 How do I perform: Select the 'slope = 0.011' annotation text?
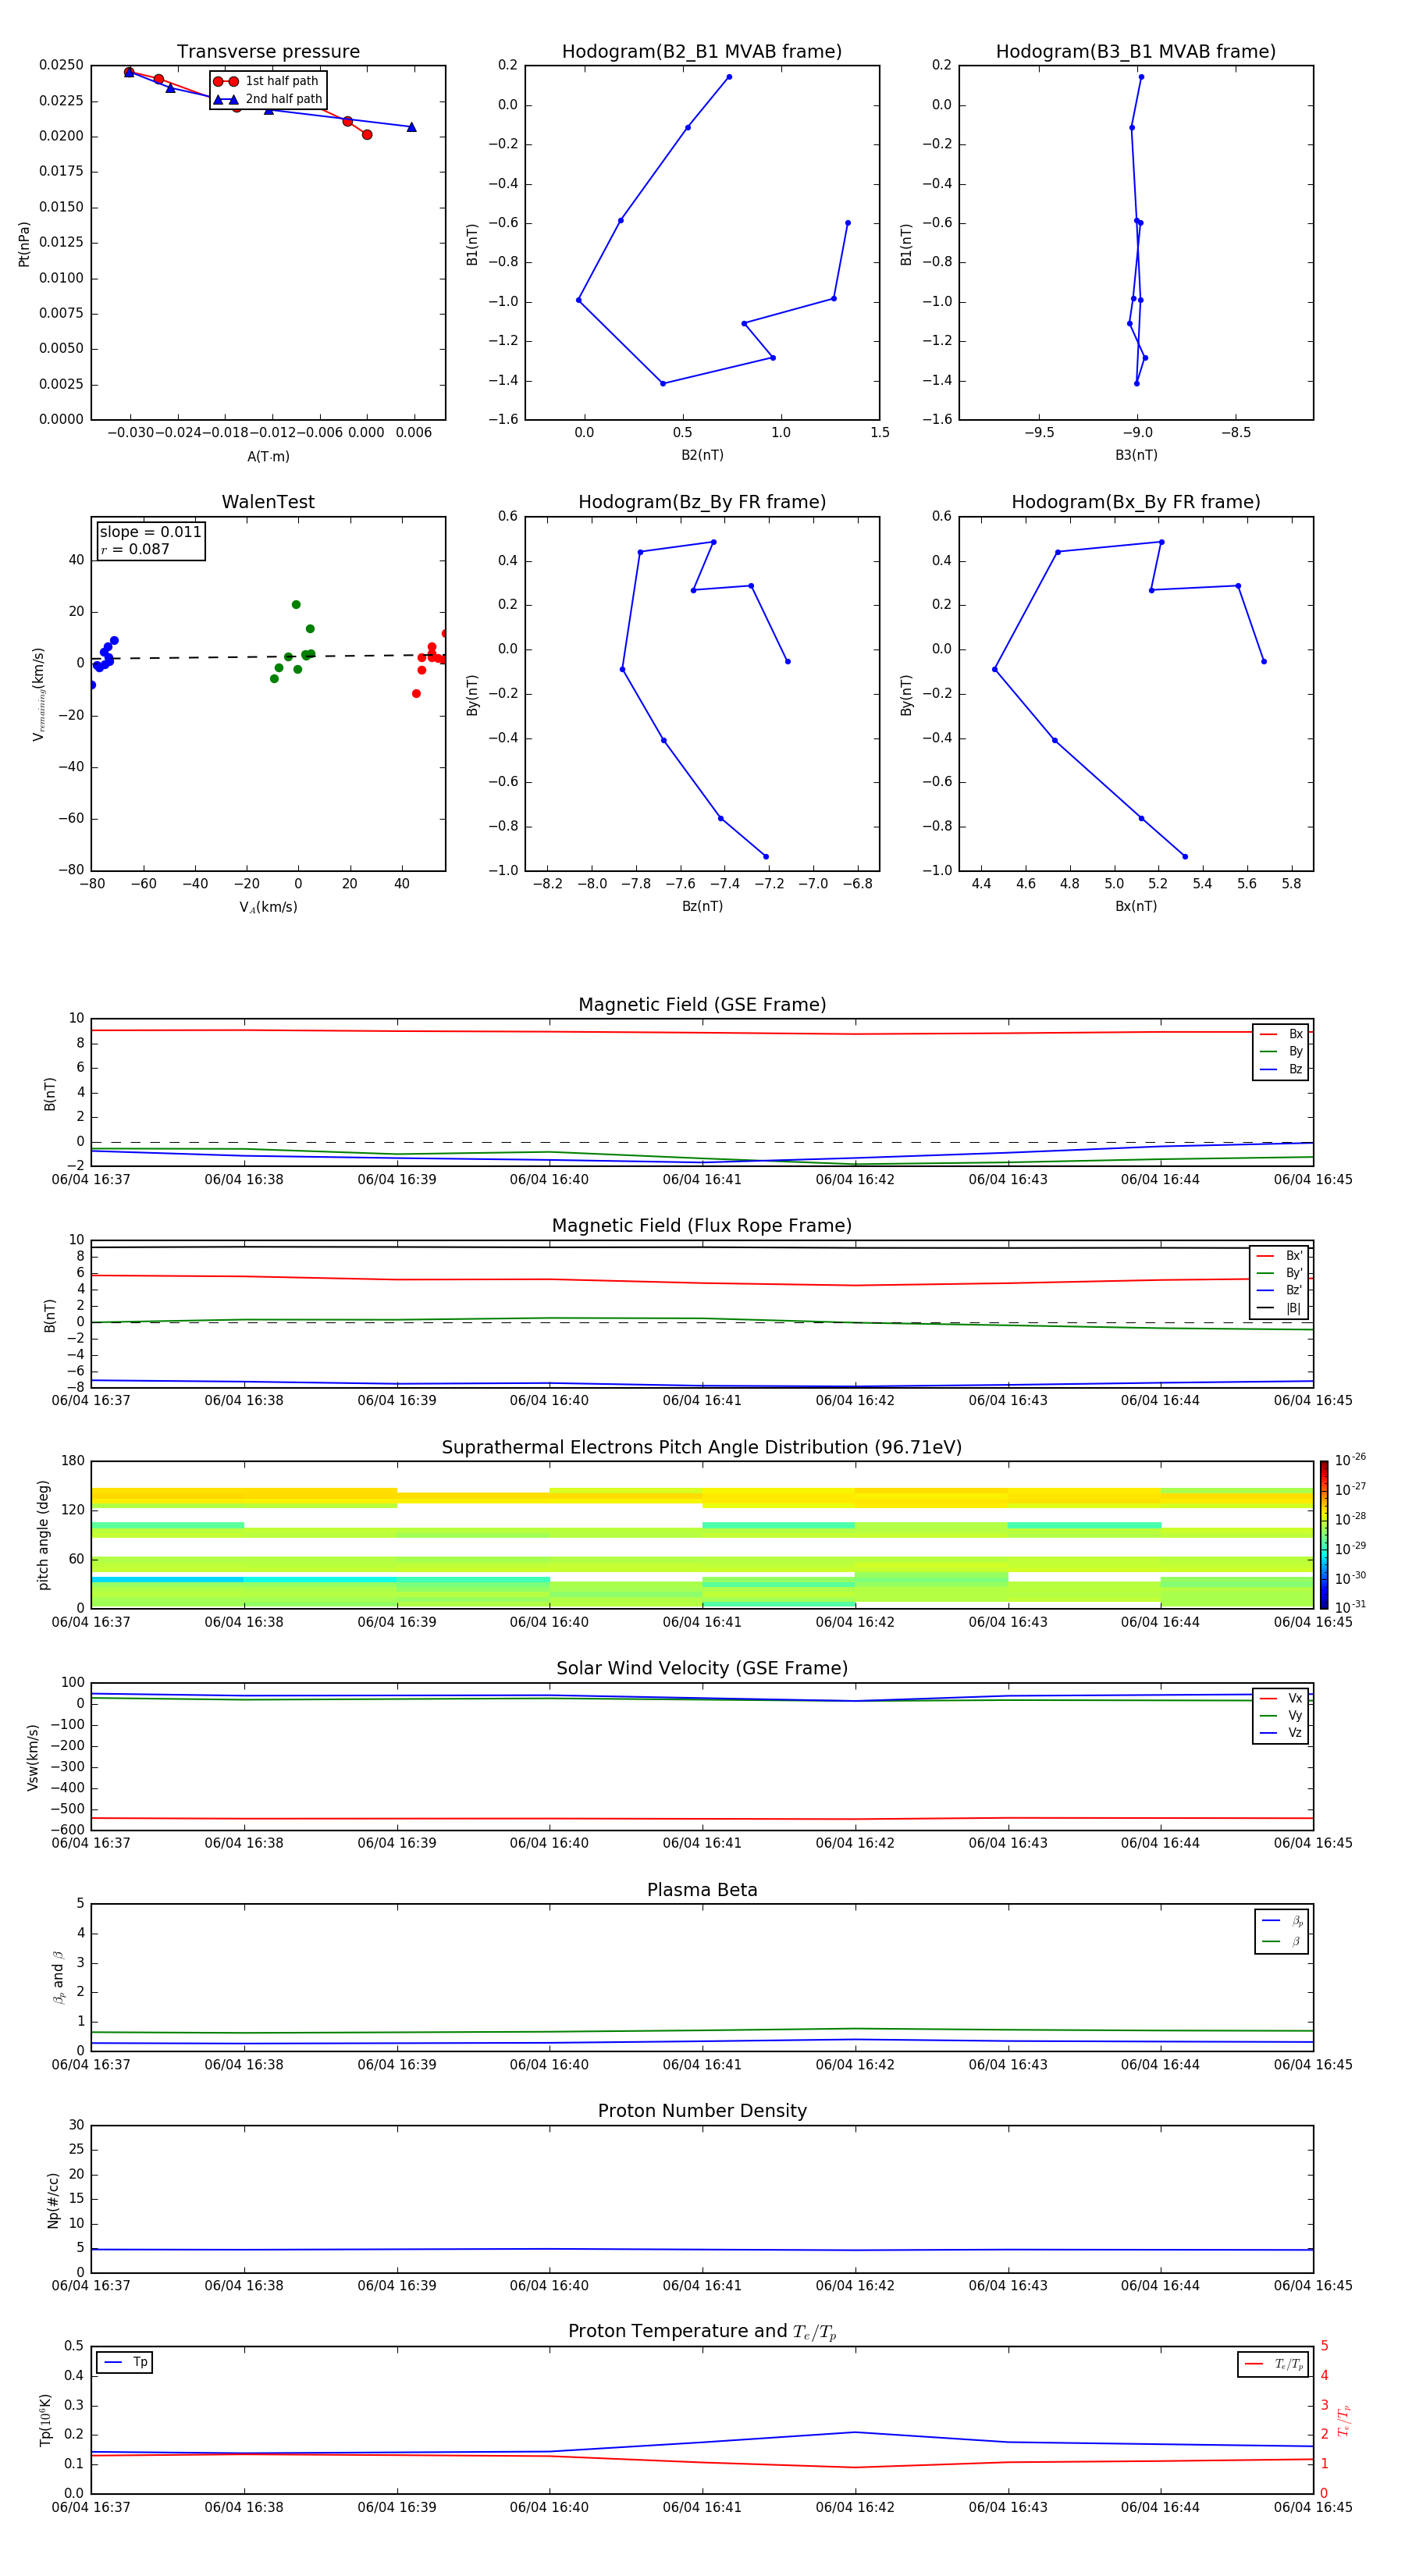coord(150,532)
